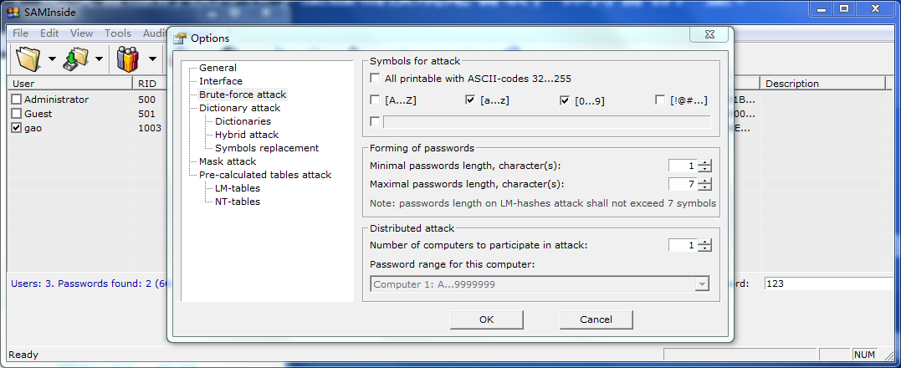Select Mask attack in the options tree
This screenshot has width=901, height=368.
(228, 161)
